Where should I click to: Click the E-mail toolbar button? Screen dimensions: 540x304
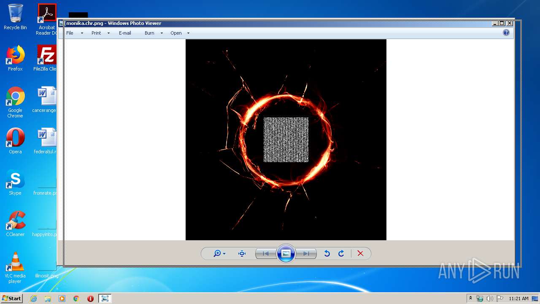tap(125, 33)
